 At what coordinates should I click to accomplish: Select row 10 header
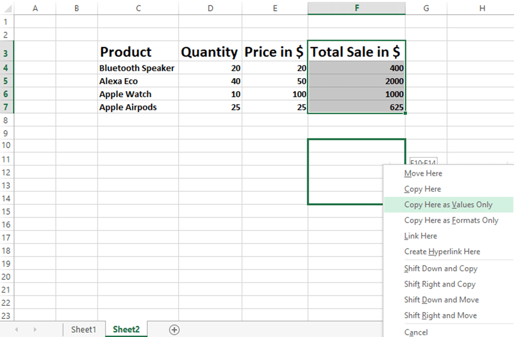[x=7, y=145]
